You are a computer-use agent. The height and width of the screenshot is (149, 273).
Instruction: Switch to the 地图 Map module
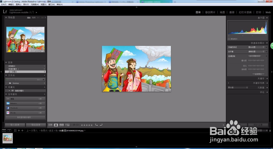point(222,12)
